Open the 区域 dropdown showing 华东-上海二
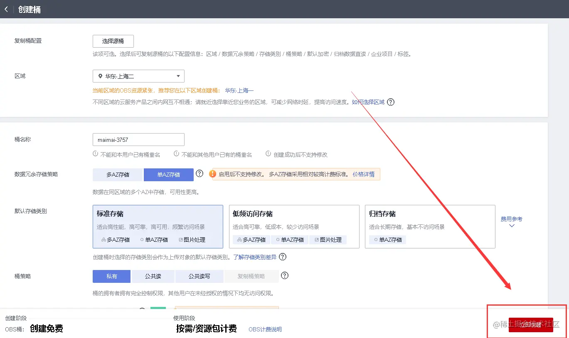This screenshot has height=338, width=569. (x=138, y=76)
